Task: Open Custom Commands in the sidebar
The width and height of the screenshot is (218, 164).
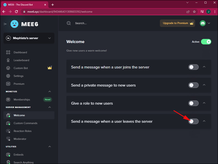Action: (25, 123)
